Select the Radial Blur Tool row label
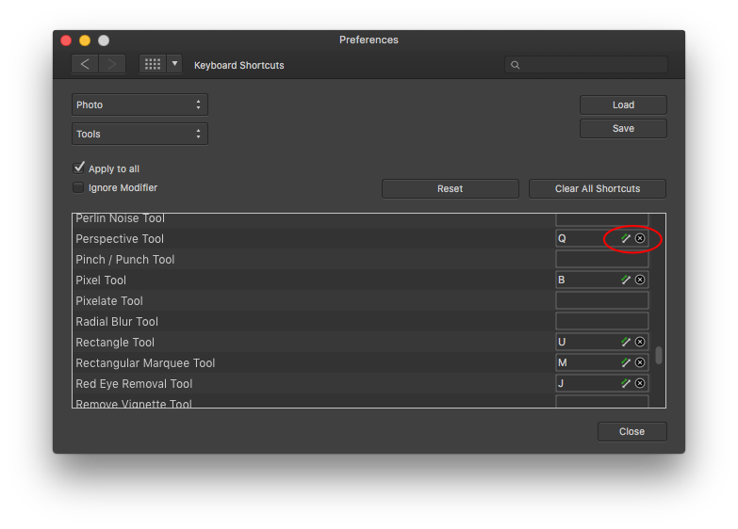 coord(117,322)
